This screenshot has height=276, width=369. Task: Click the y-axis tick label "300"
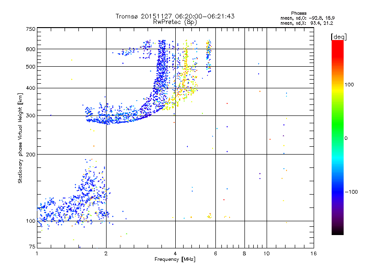(30, 116)
